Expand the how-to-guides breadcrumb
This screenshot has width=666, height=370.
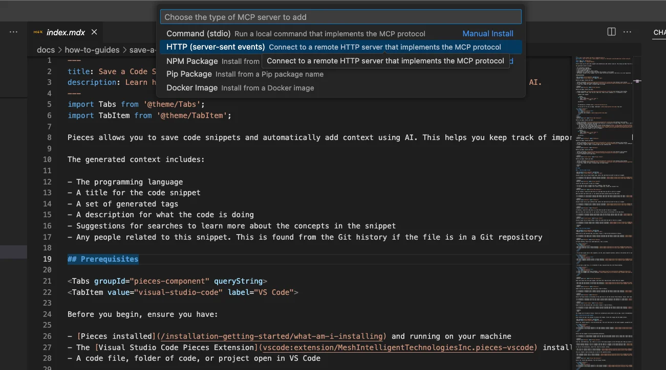pyautogui.click(x=92, y=50)
